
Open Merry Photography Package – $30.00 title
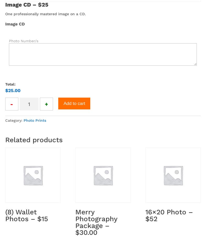[96, 222]
